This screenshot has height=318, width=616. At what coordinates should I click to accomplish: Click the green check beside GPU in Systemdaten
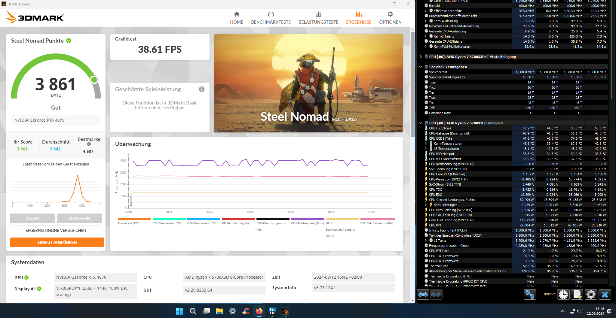coord(26,277)
